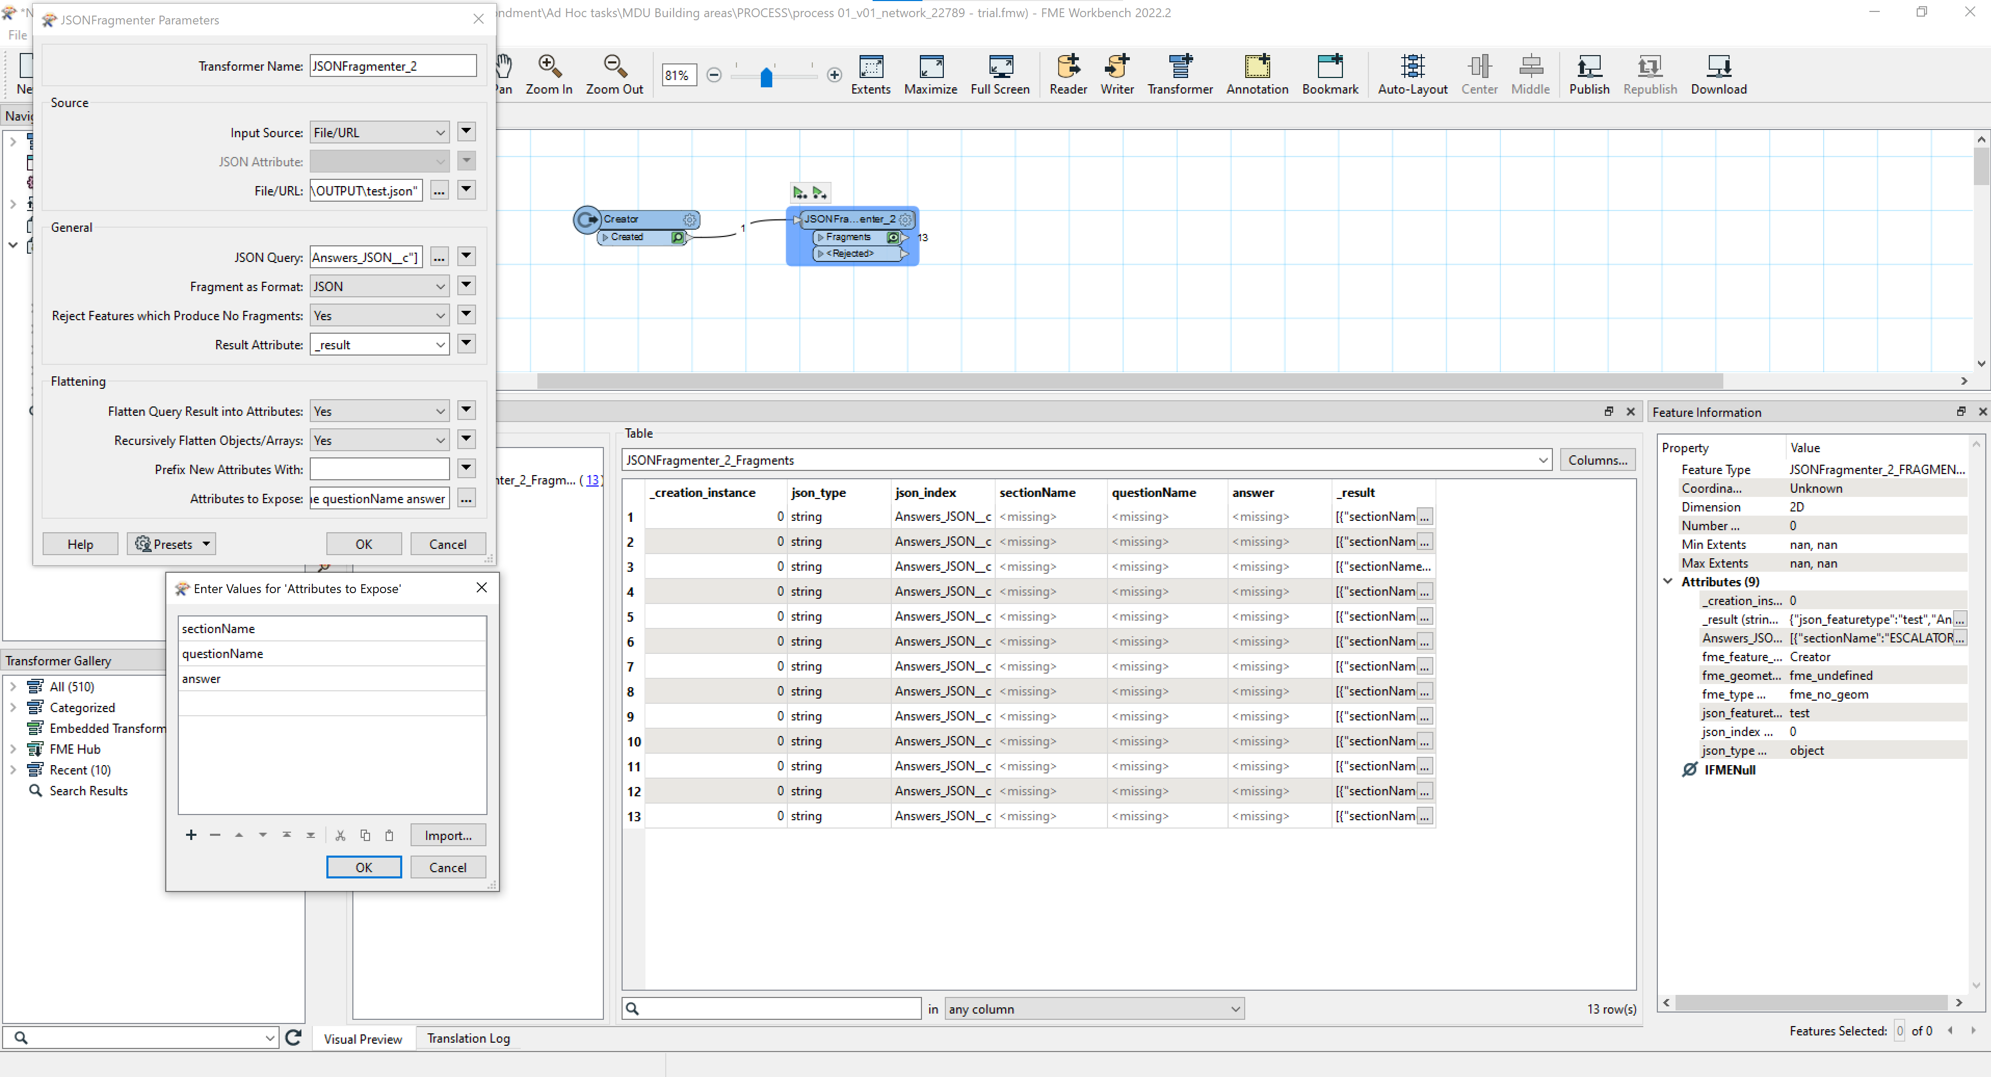1991x1077 pixels.
Task: Open Fragment as Format dropdown
Action: [379, 287]
